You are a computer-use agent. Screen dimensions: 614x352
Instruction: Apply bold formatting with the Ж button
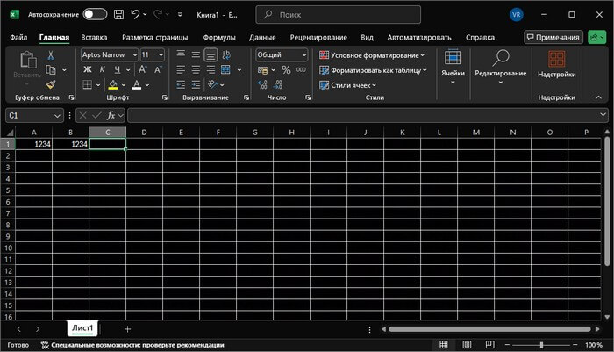tap(88, 69)
